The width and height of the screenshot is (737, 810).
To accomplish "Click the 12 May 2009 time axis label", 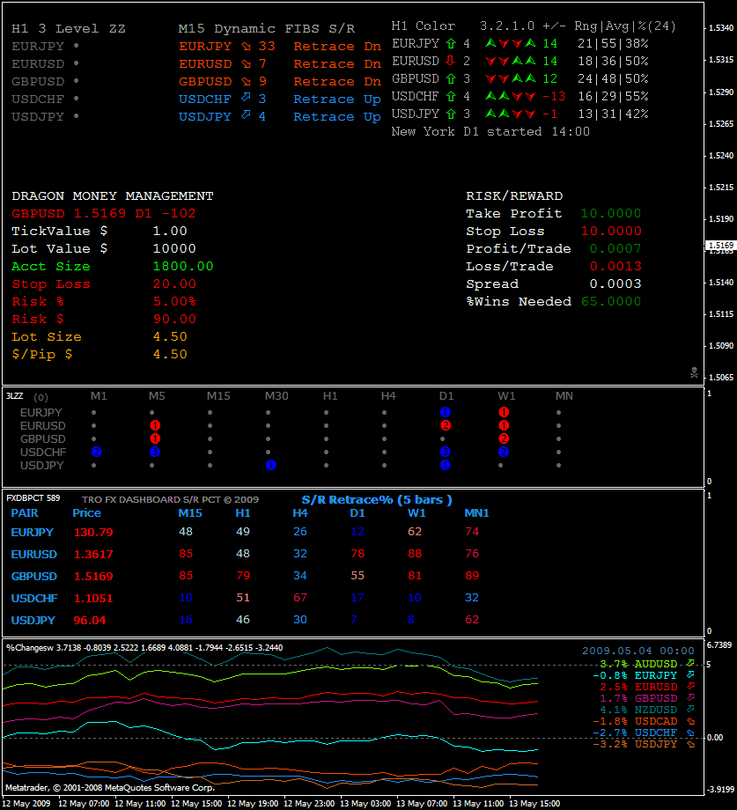I will coord(27,804).
